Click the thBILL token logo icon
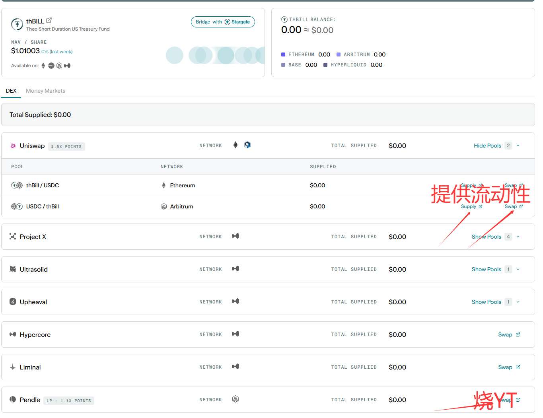The image size is (543, 418). click(x=17, y=24)
